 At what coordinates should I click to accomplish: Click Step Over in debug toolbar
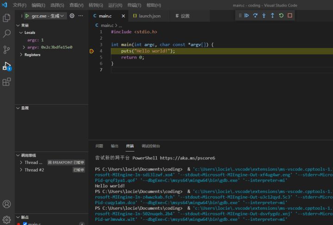coord(255,15)
